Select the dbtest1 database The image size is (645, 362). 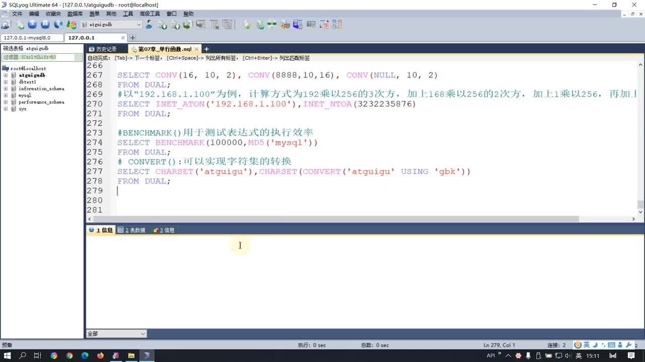pyautogui.click(x=27, y=82)
